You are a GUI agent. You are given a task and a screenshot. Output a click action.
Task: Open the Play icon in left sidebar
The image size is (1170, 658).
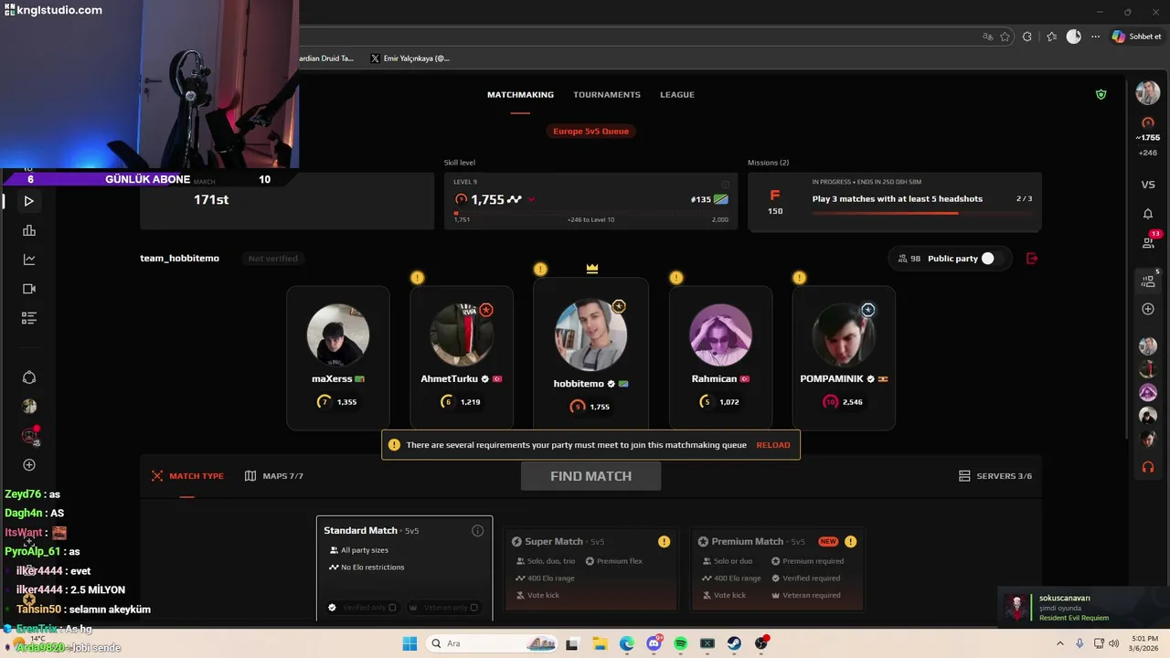[29, 201]
